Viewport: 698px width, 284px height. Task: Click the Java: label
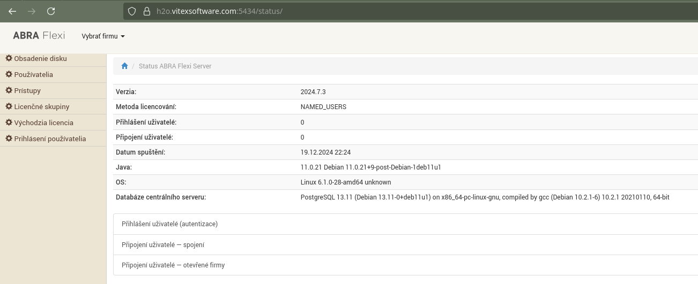[x=124, y=167]
